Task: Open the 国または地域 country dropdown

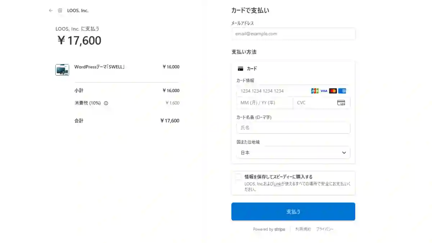Action: tap(293, 153)
